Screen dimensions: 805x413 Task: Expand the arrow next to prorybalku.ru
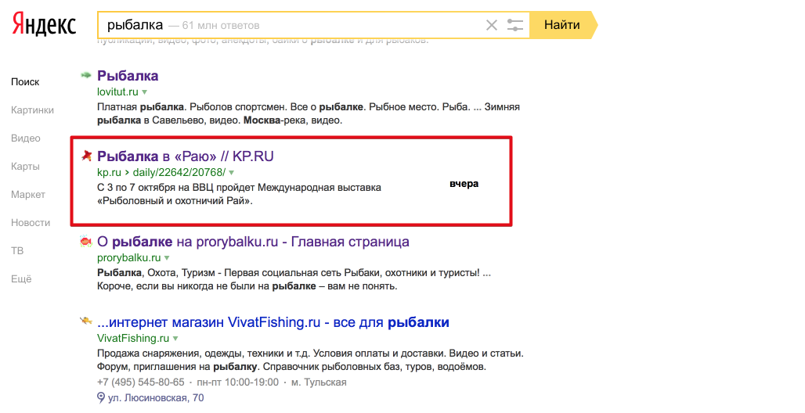coord(167,258)
